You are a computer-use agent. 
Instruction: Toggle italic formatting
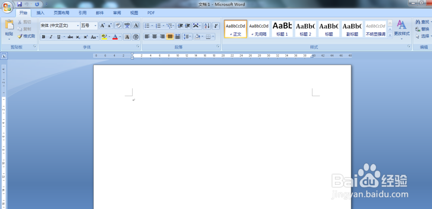[51, 37]
